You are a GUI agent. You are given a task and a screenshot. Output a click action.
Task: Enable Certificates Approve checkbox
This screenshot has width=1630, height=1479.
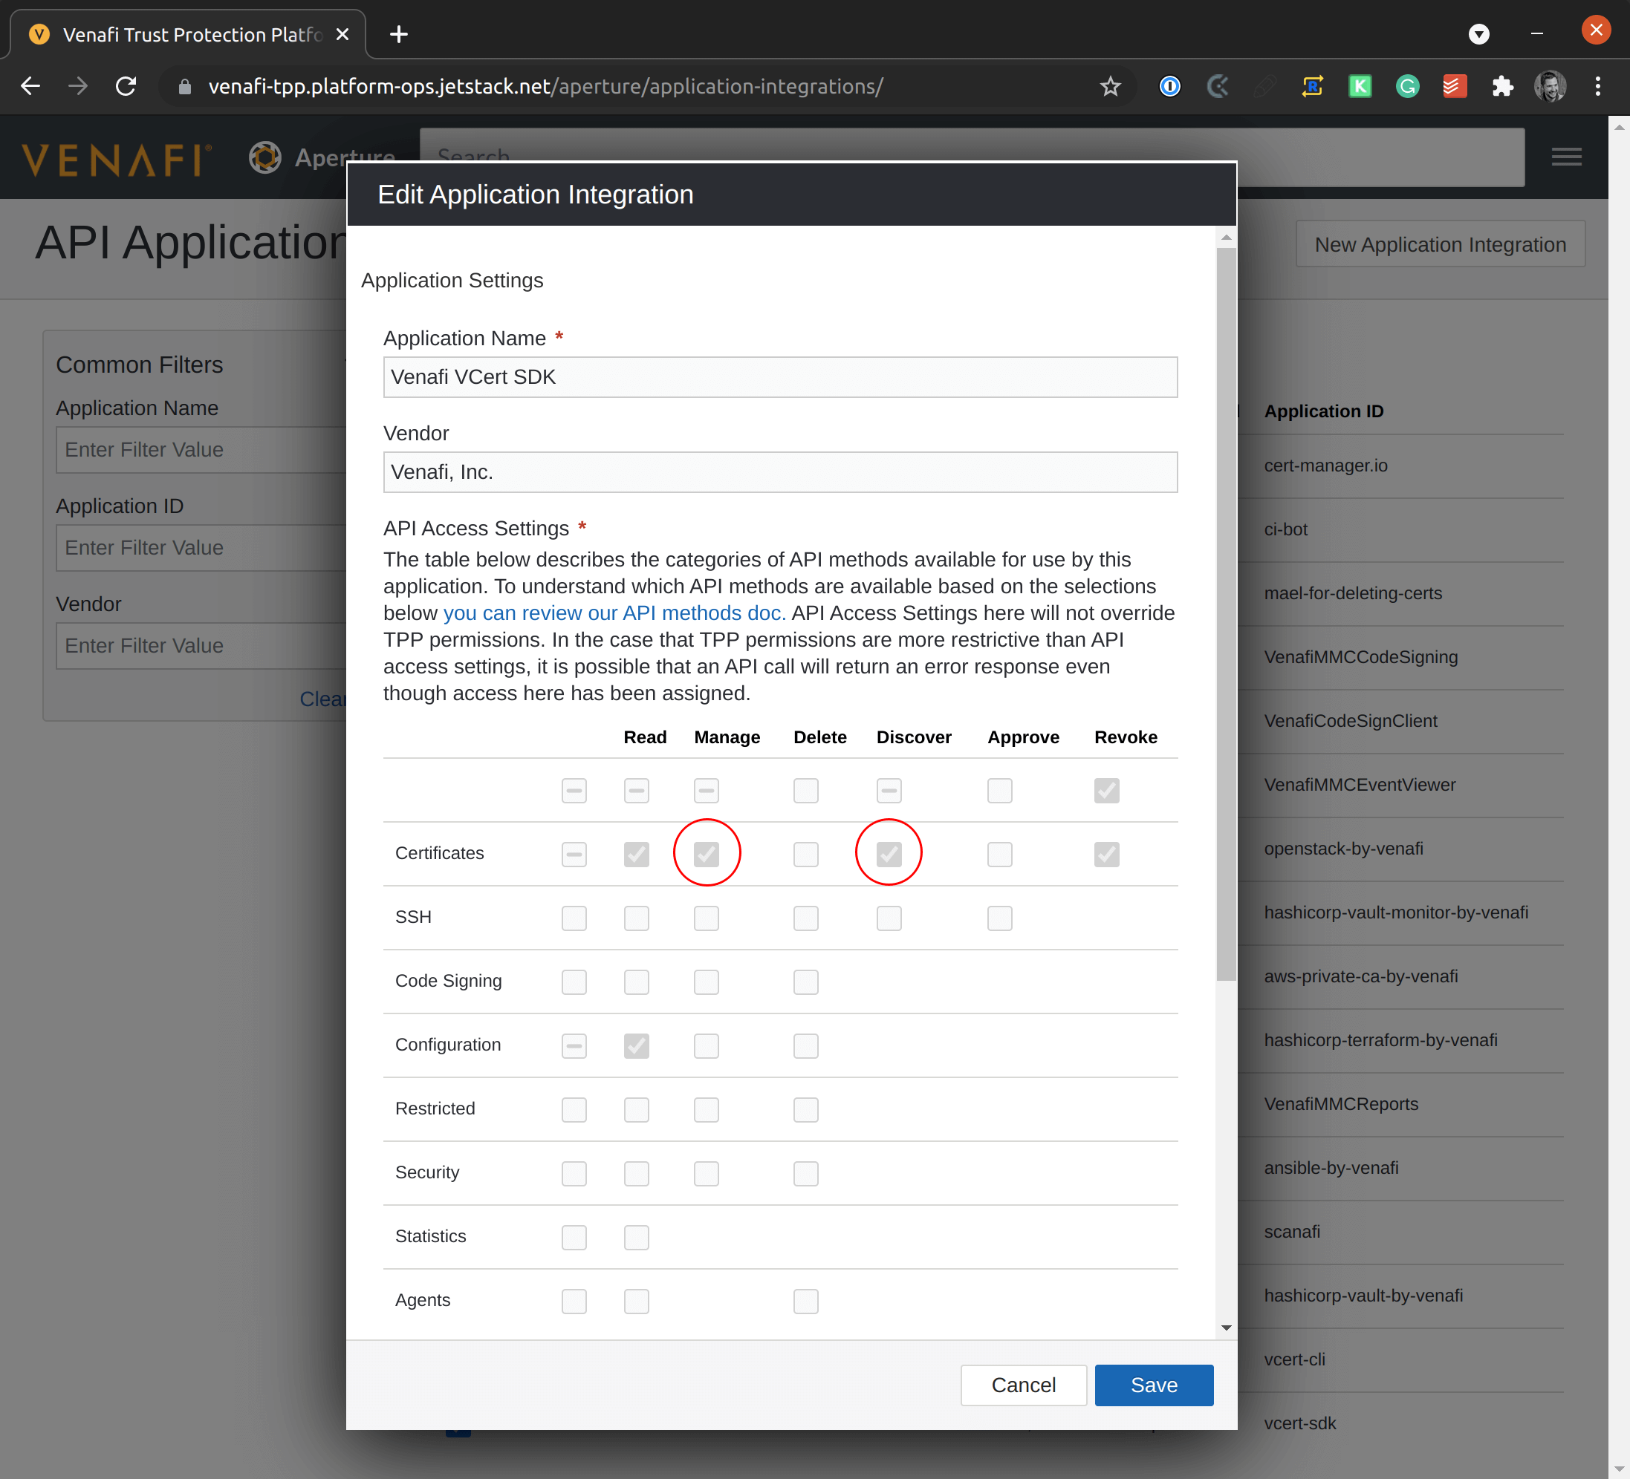click(999, 853)
